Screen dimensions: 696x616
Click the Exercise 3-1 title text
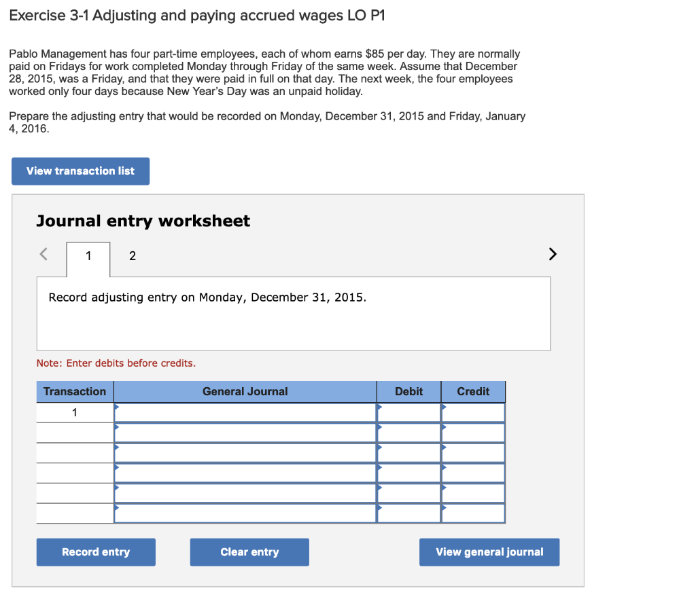point(197,16)
